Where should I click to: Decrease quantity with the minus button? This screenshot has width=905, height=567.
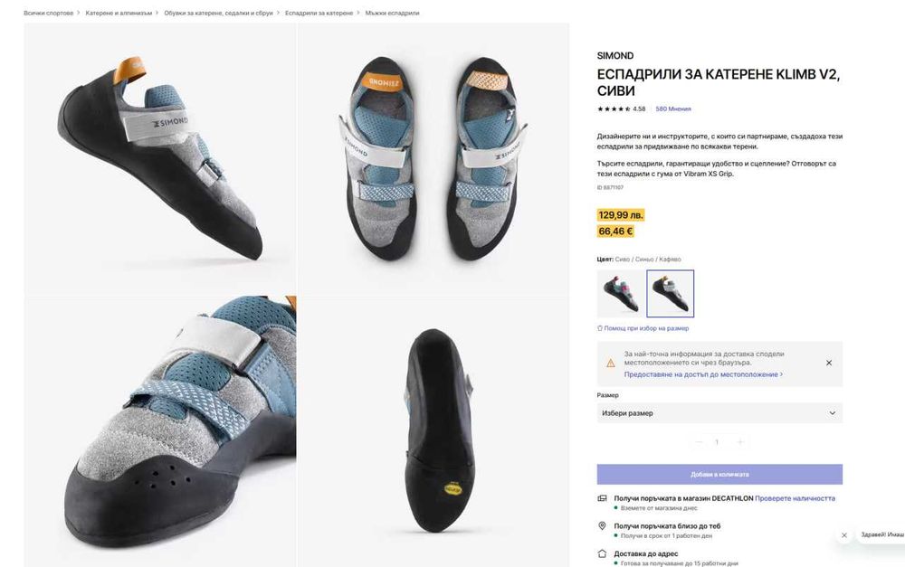pos(698,442)
